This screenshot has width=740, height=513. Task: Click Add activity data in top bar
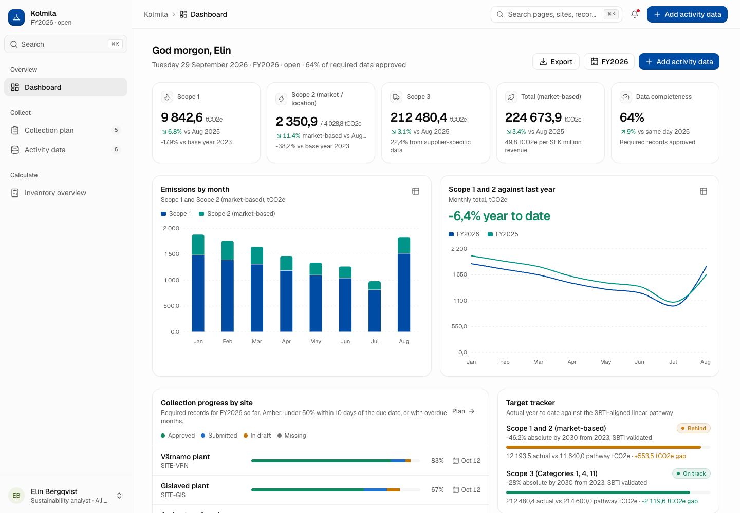click(687, 14)
